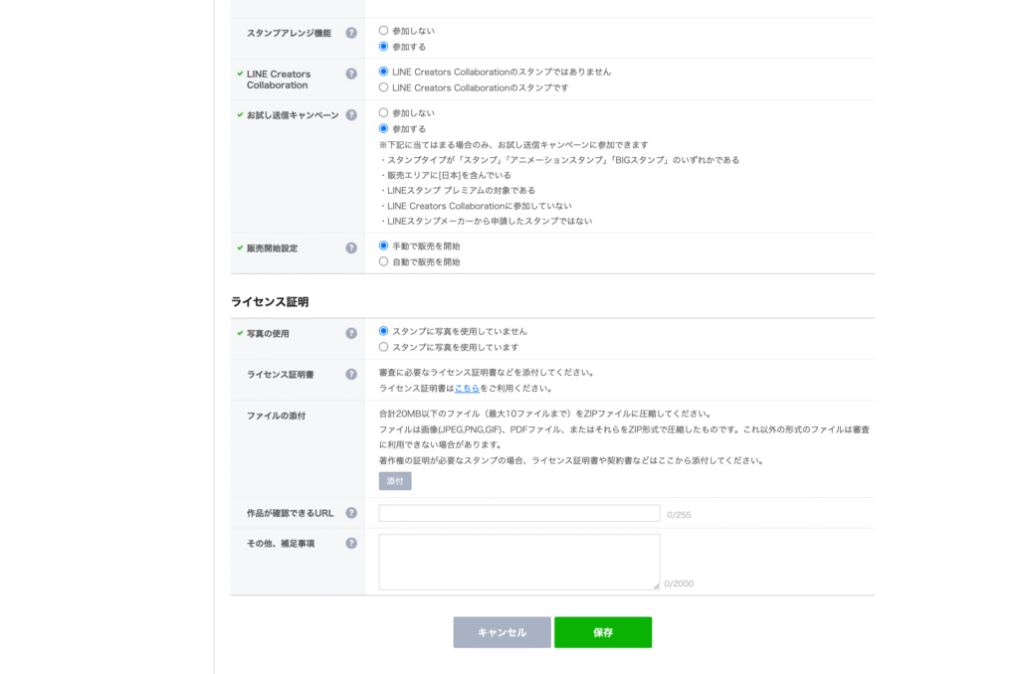Click the その他、補足事項 help icon

point(351,543)
